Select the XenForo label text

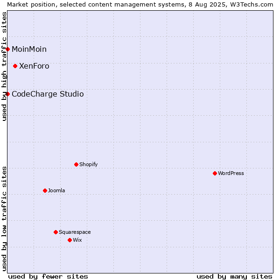click(34, 66)
